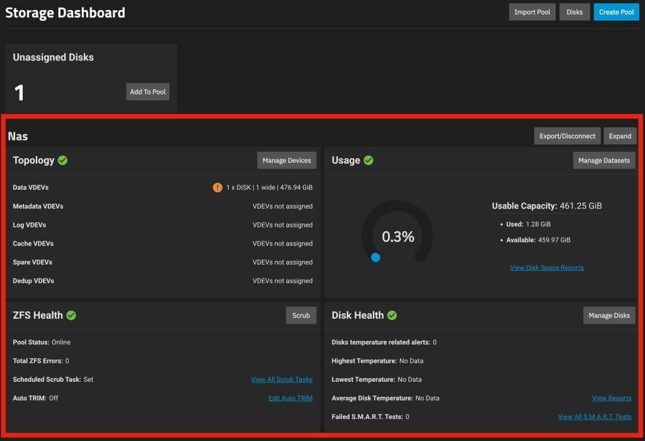This screenshot has height=441, width=645.
Task: Click the Edit Auto TRIM link
Action: pyautogui.click(x=290, y=398)
